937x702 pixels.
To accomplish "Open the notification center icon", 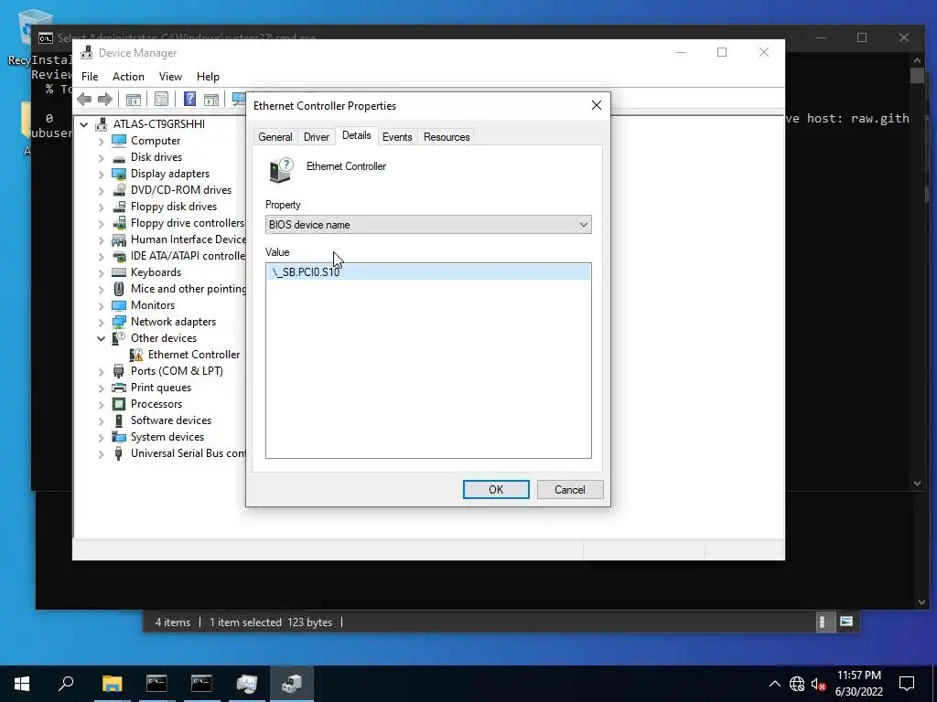I will point(907,684).
